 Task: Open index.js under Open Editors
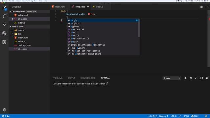(x=29, y=23)
